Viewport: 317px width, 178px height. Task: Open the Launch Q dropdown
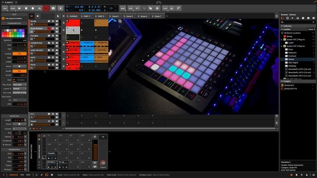pyautogui.click(x=19, y=89)
